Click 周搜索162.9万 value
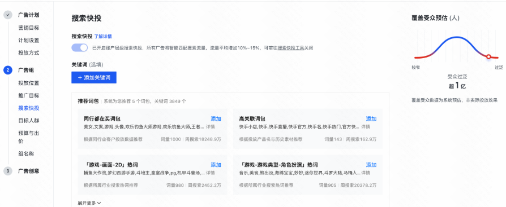This screenshot has width=506, height=207. coord(361,139)
